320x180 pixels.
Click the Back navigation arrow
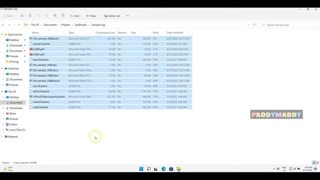(3, 25)
